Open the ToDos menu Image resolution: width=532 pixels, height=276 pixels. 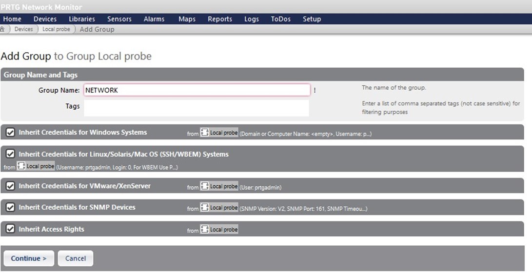[280, 19]
